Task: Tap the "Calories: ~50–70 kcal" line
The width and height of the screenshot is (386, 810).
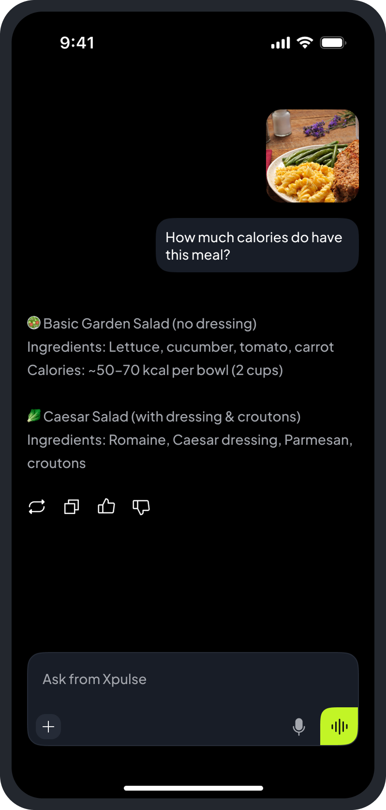Action: click(155, 370)
